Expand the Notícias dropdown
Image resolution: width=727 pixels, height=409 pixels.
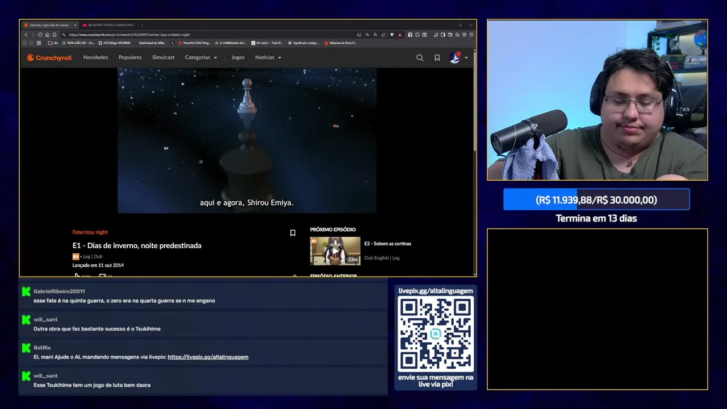point(268,57)
